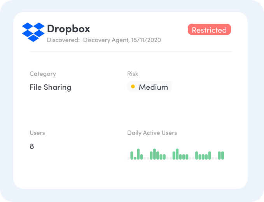Click the Daily Active Users bar chart
Image resolution: width=264 pixels, height=202 pixels.
(x=176, y=154)
